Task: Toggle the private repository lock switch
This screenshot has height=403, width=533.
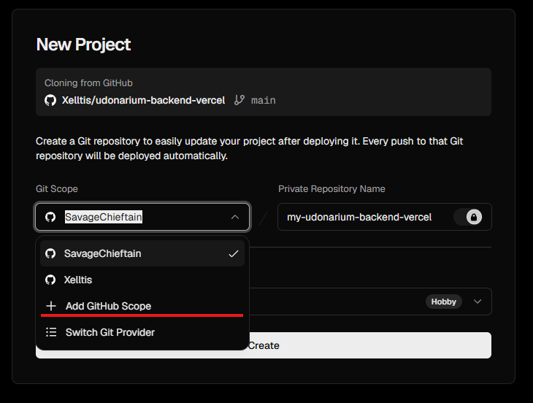Action: [x=468, y=217]
